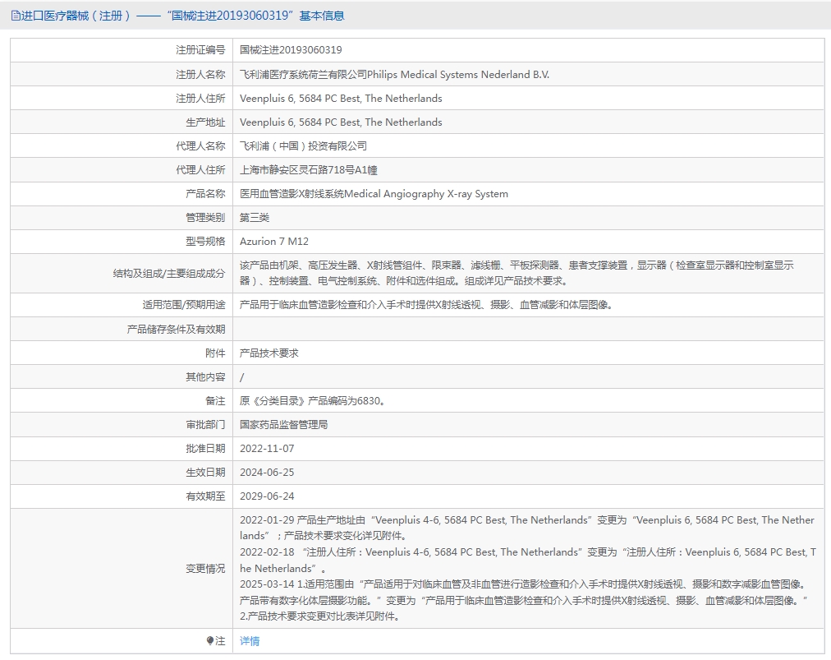The image size is (831, 660).
Task: Select the management class value 第三类
Action: click(x=255, y=218)
